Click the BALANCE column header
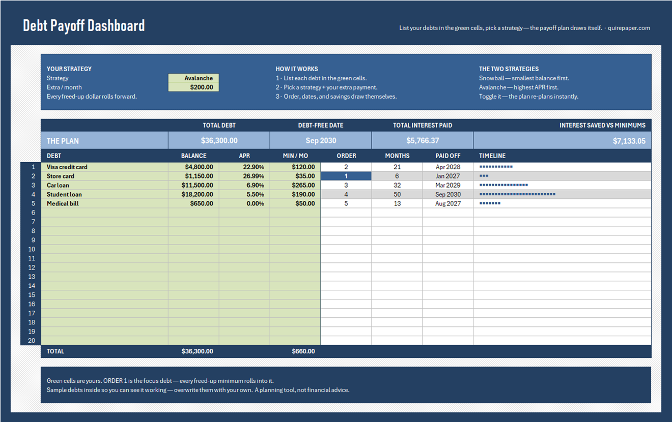Viewport: 672px width, 422px height. coord(193,156)
